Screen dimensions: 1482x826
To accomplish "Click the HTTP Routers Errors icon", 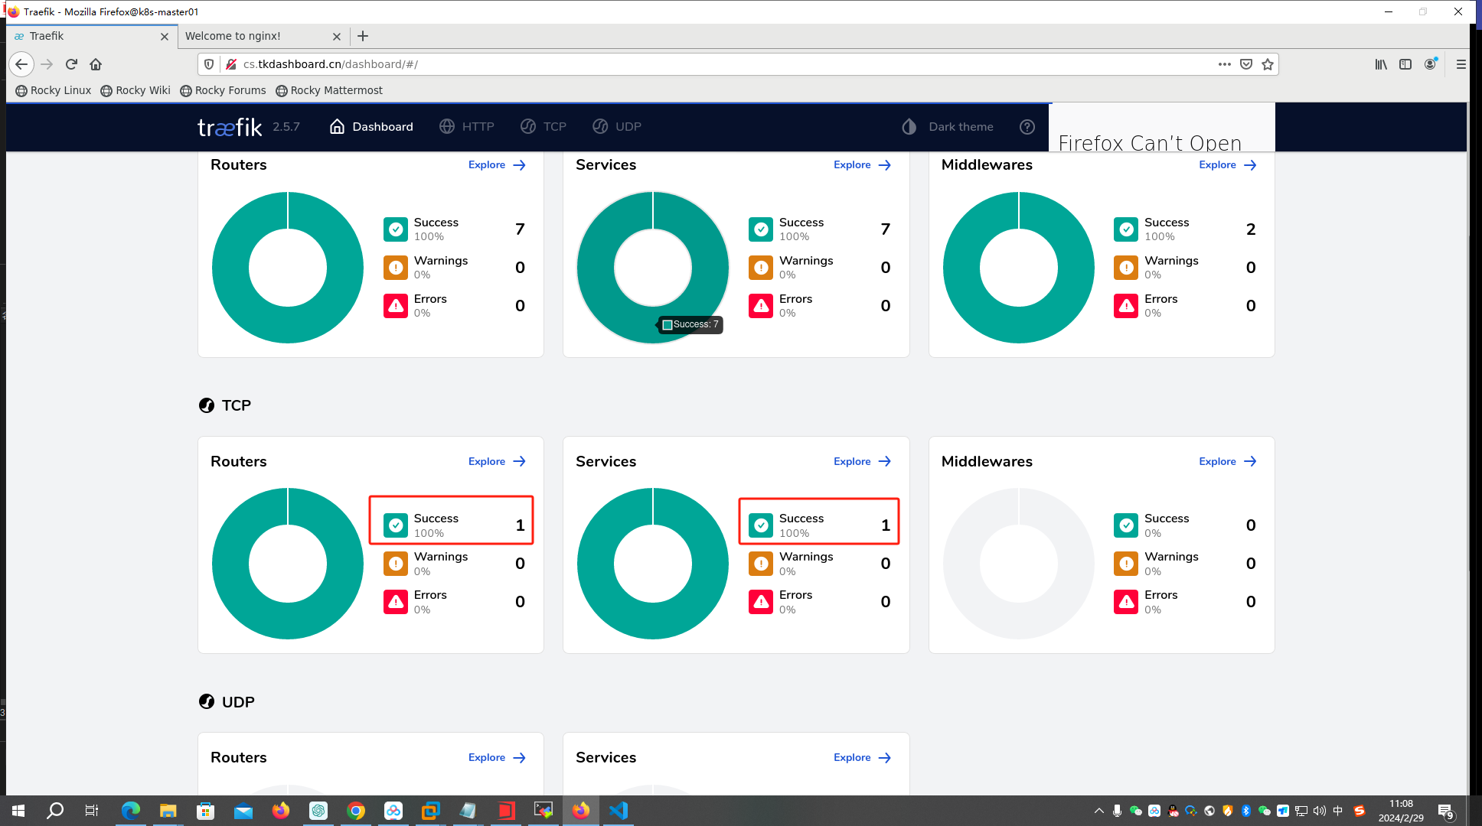I will point(396,306).
